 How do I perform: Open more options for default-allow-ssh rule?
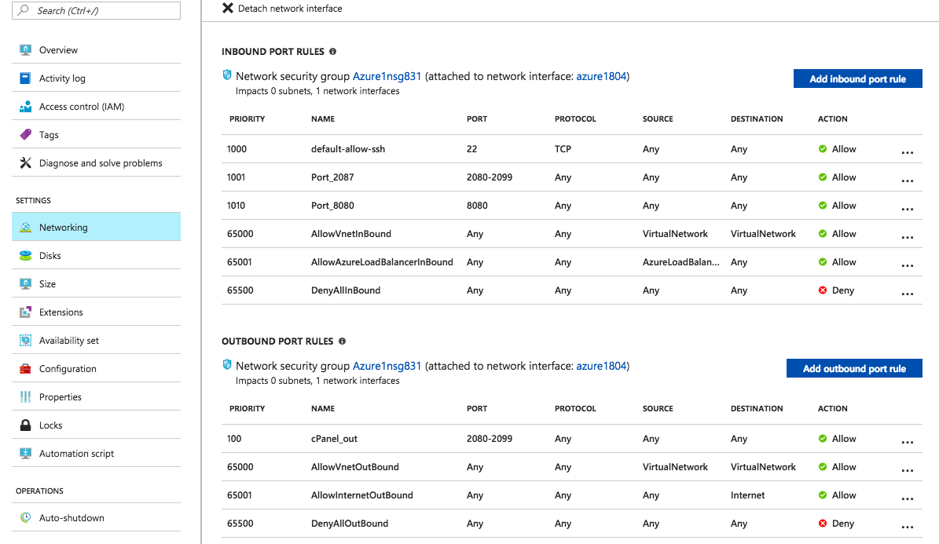[x=907, y=153]
